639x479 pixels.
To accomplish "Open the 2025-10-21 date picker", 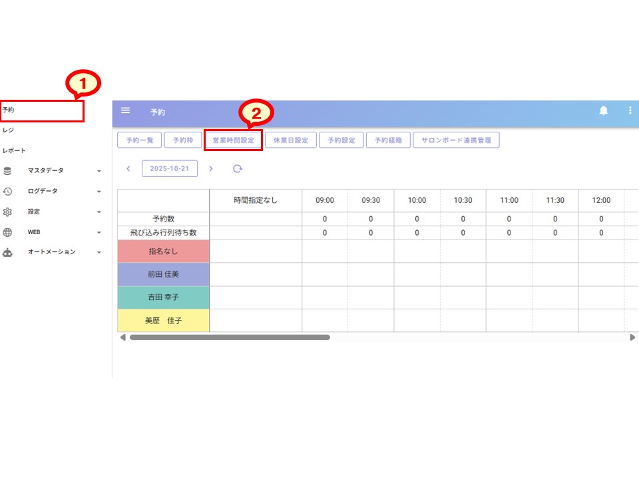I will tap(170, 169).
